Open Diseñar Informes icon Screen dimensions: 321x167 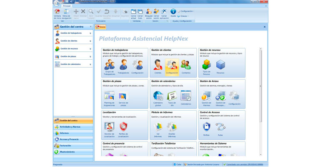172,129
